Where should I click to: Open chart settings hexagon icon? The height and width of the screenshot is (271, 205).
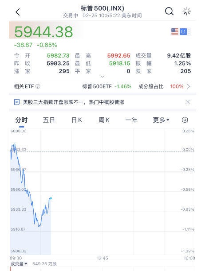click(185, 120)
